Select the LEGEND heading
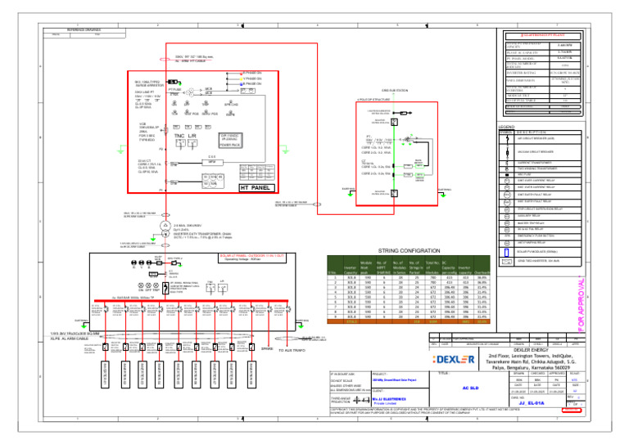 506,127
